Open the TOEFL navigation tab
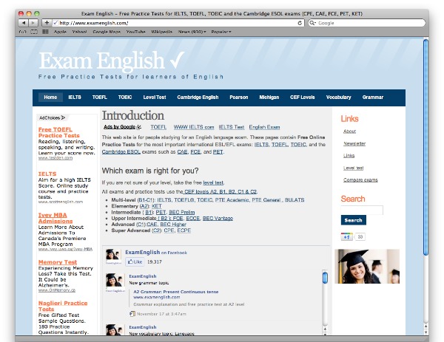The width and height of the screenshot is (444, 342). (100, 98)
